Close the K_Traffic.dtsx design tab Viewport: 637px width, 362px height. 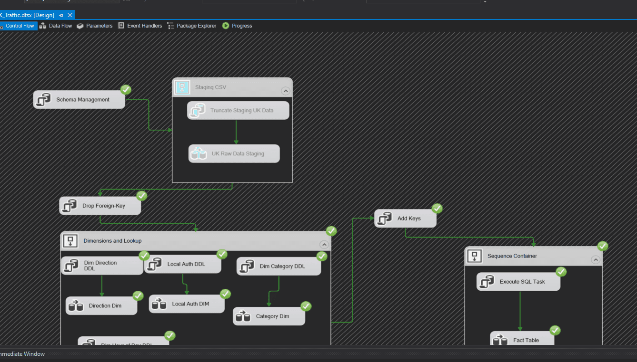pyautogui.click(x=70, y=15)
